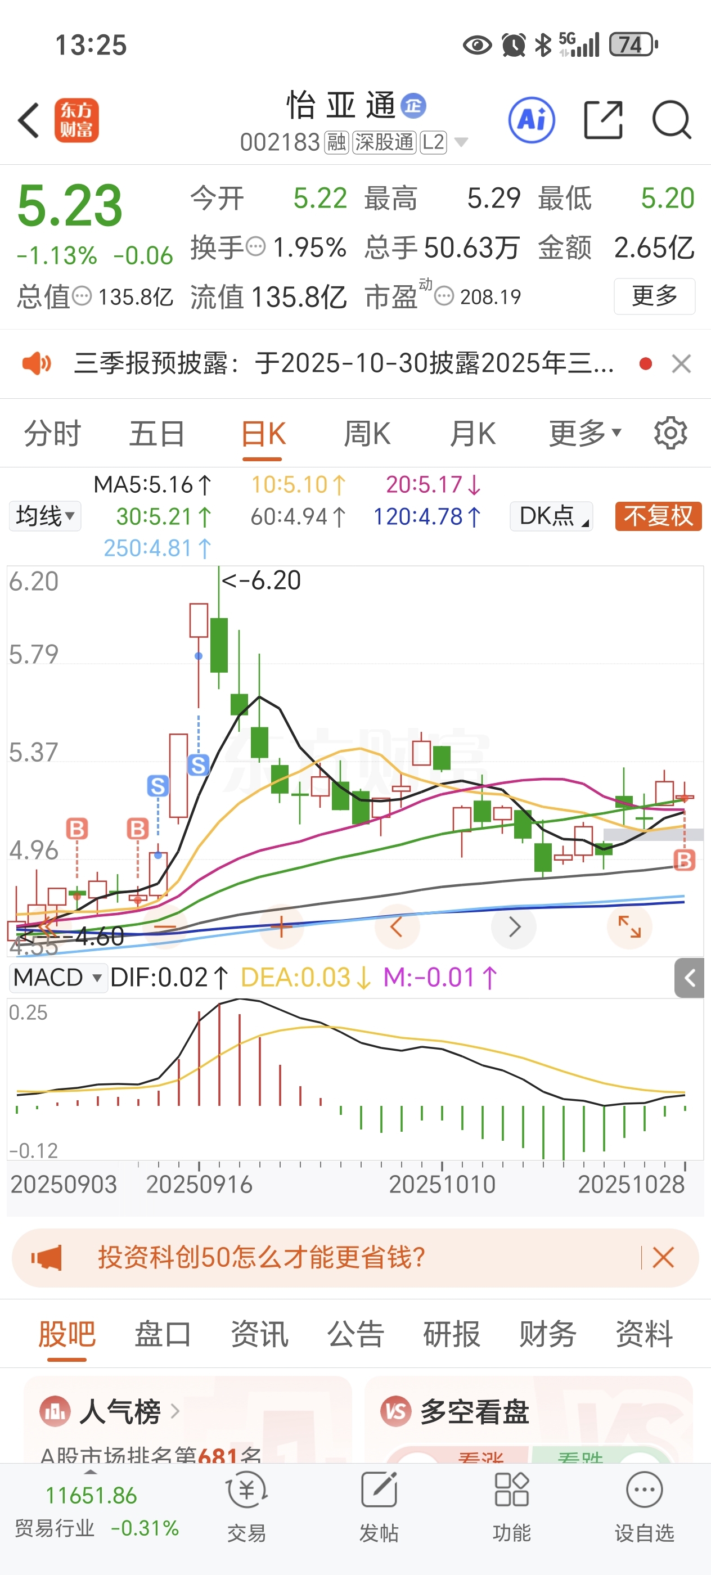Toggle the DK点 indicator

click(551, 516)
